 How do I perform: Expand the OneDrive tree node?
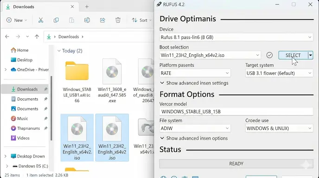tap(6, 70)
